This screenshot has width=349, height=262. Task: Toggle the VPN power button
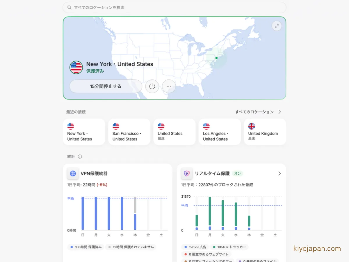point(152,86)
